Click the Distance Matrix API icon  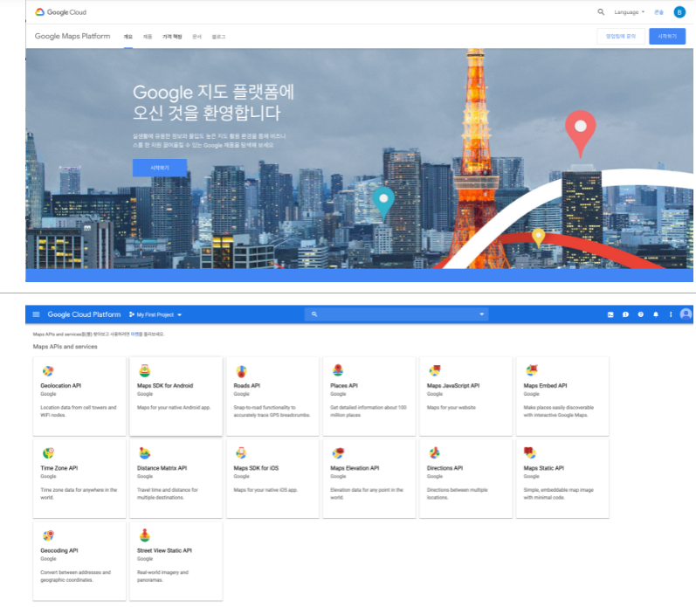pyautogui.click(x=145, y=453)
